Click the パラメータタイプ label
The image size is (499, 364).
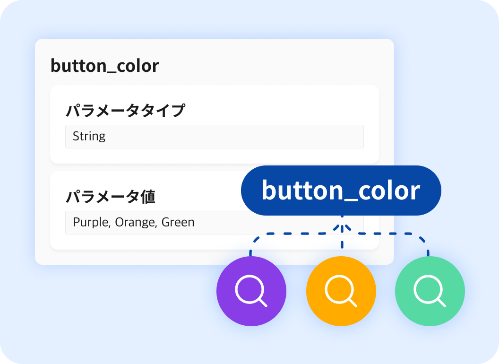[x=125, y=111]
